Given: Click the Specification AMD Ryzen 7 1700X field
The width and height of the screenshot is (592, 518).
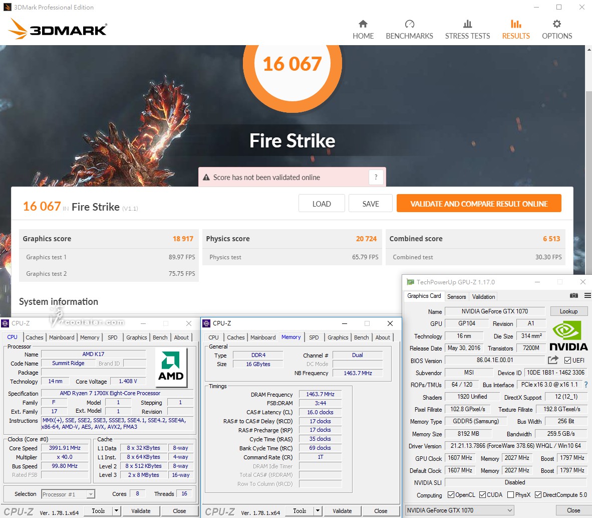Looking at the screenshot, I should [117, 393].
